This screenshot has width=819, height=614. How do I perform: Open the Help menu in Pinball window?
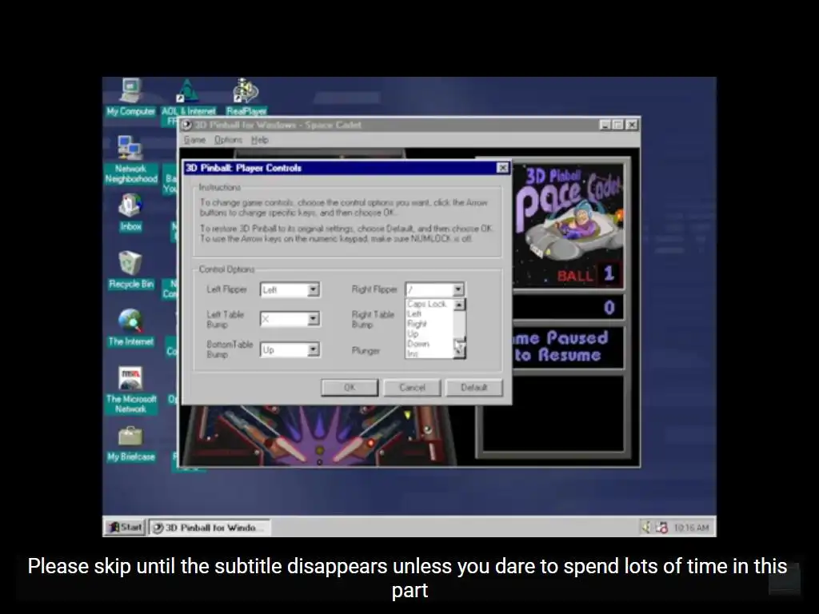[x=260, y=140]
